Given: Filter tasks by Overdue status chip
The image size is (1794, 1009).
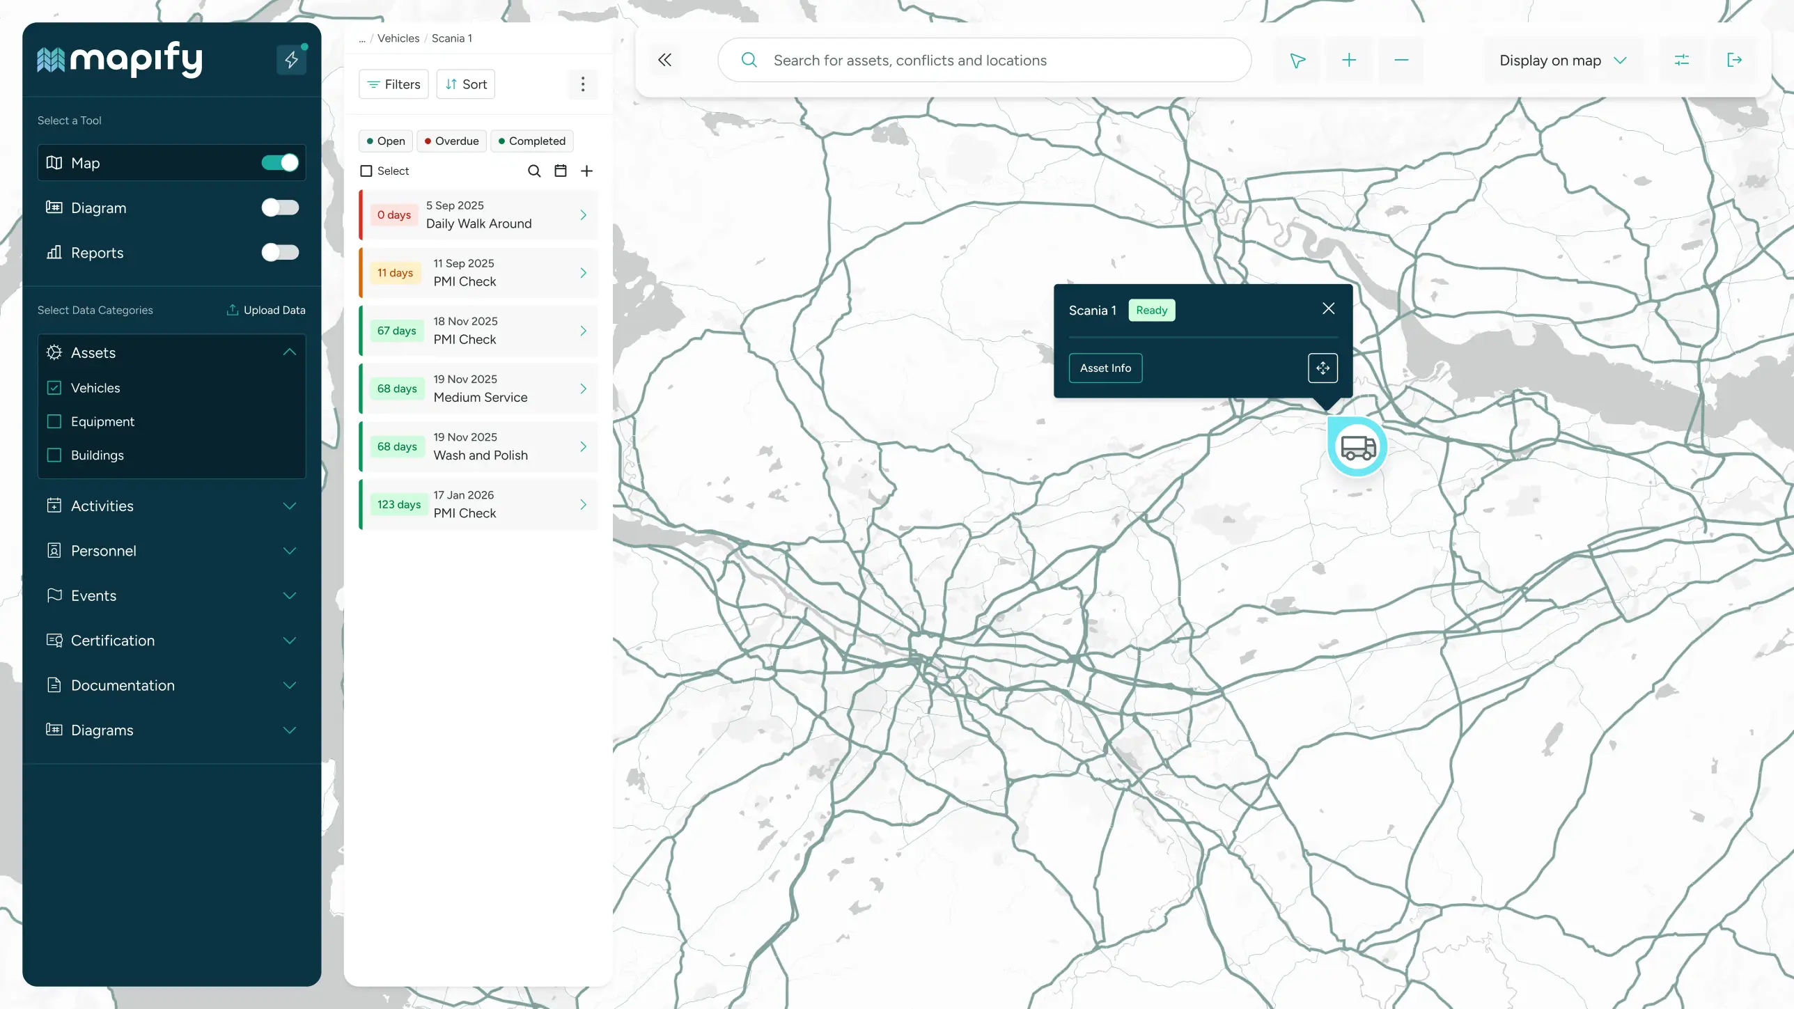Looking at the screenshot, I should [451, 141].
